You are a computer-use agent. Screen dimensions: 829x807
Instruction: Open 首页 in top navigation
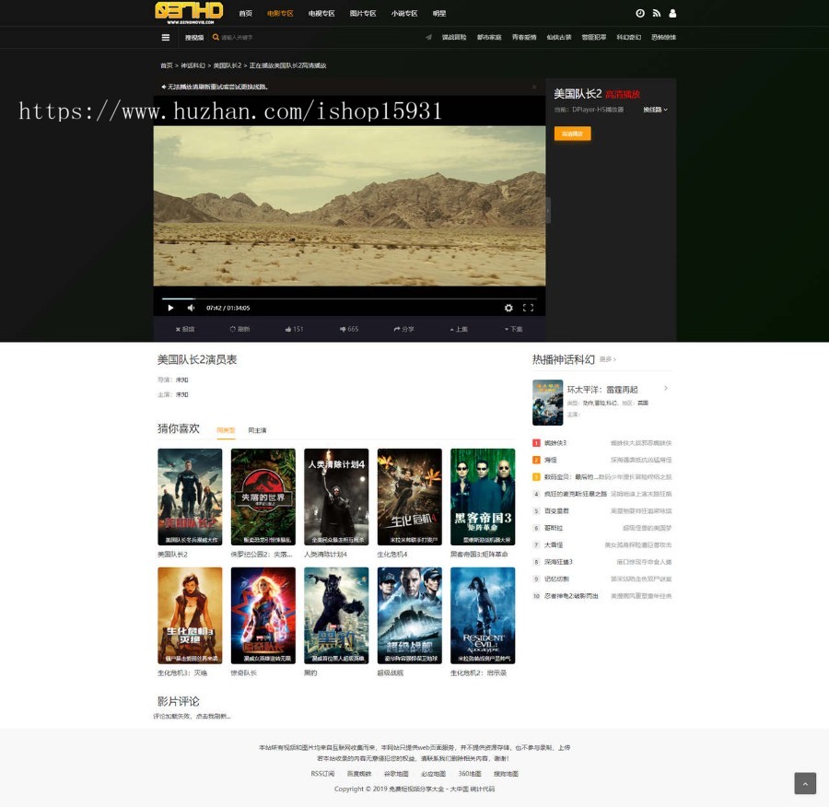(x=245, y=13)
